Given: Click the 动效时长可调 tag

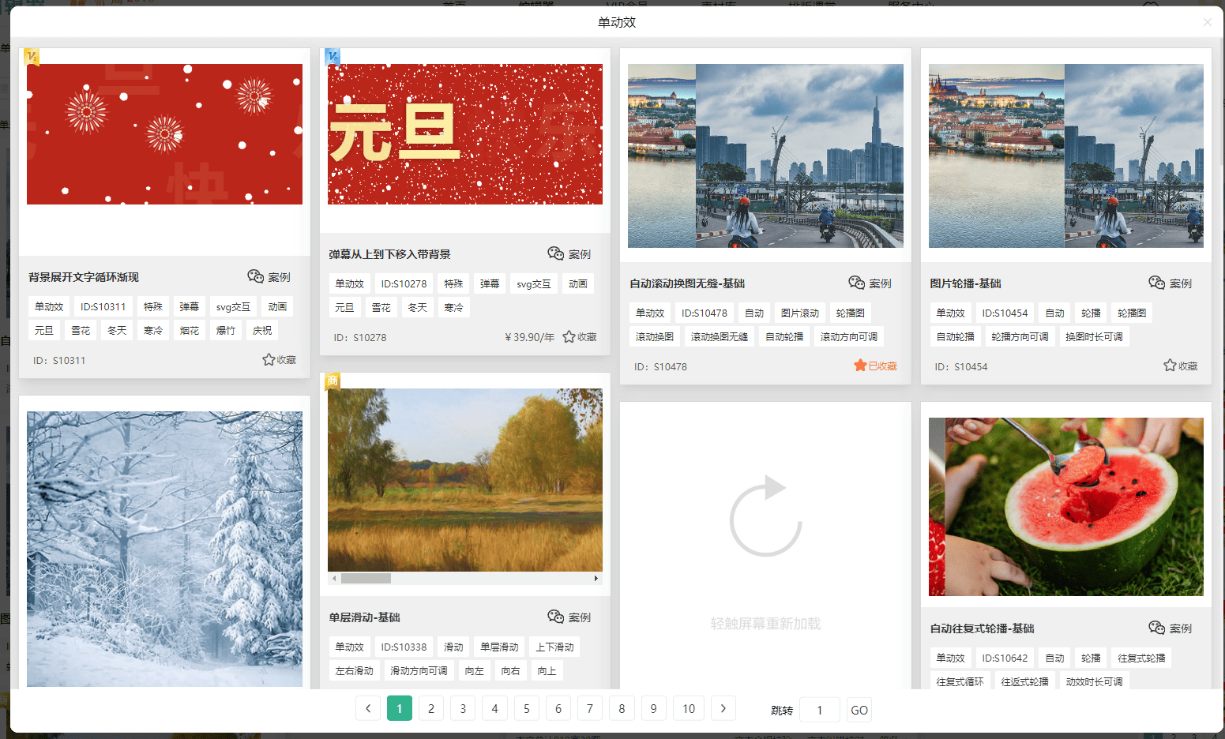Looking at the screenshot, I should tap(1095, 681).
